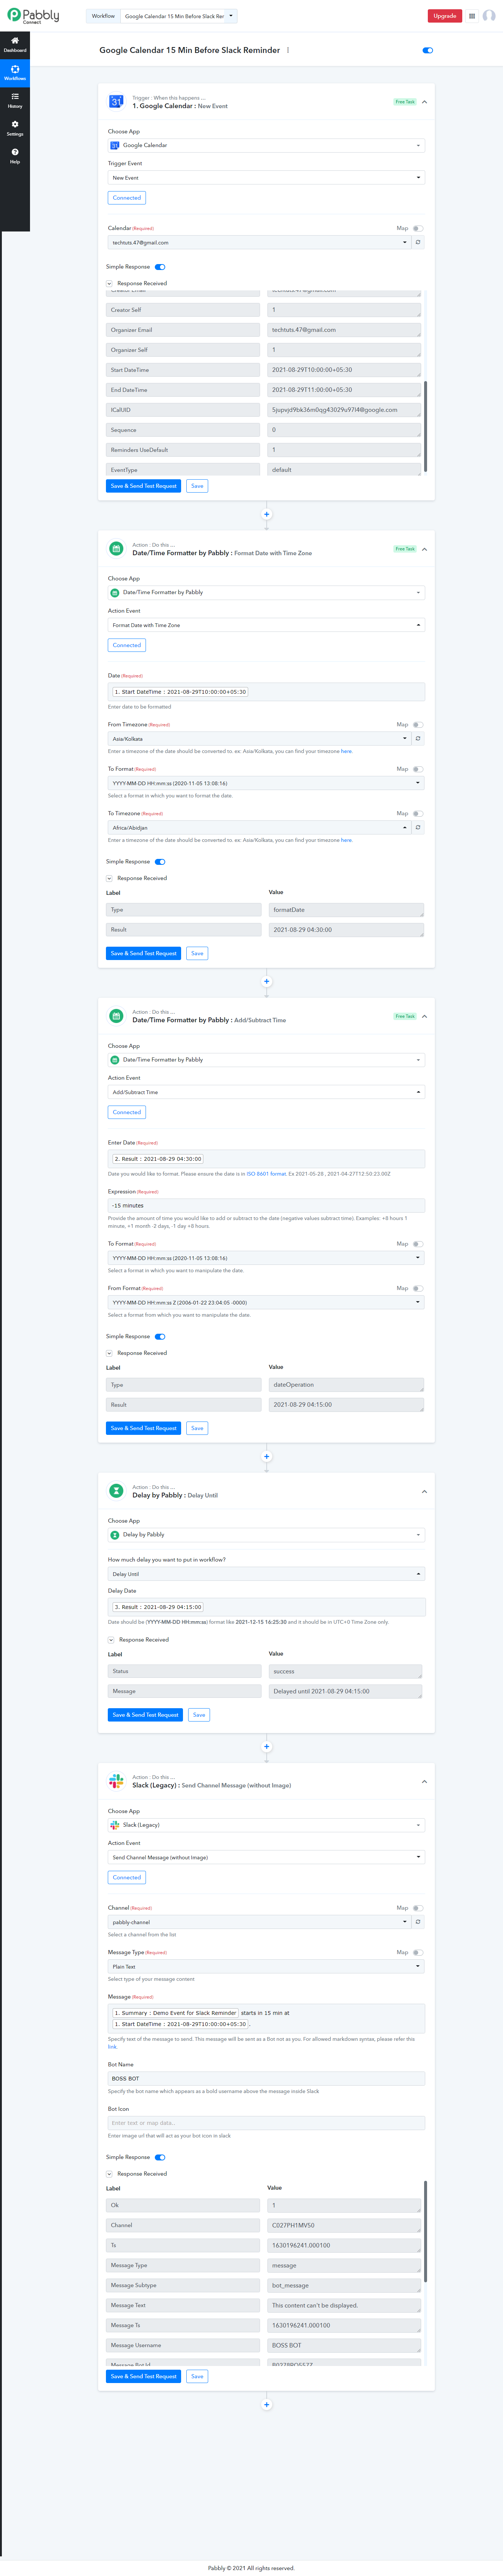Open the Dashboard from the sidebar

tap(15, 44)
